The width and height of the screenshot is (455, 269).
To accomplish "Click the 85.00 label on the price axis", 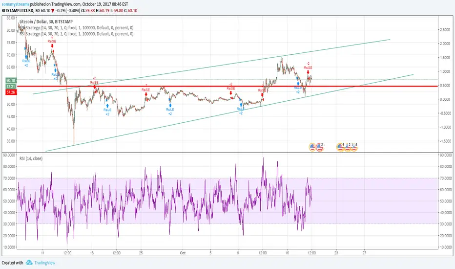I will [11, 18].
